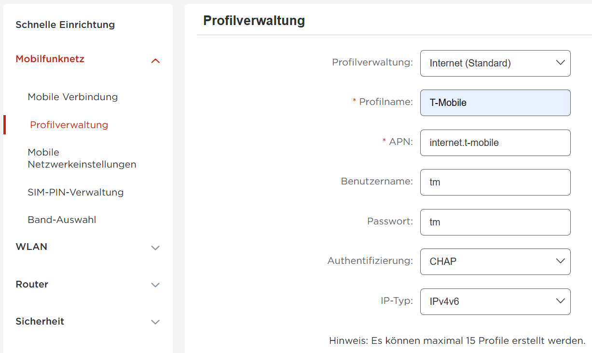Focus the Passwort text field

(x=495, y=222)
